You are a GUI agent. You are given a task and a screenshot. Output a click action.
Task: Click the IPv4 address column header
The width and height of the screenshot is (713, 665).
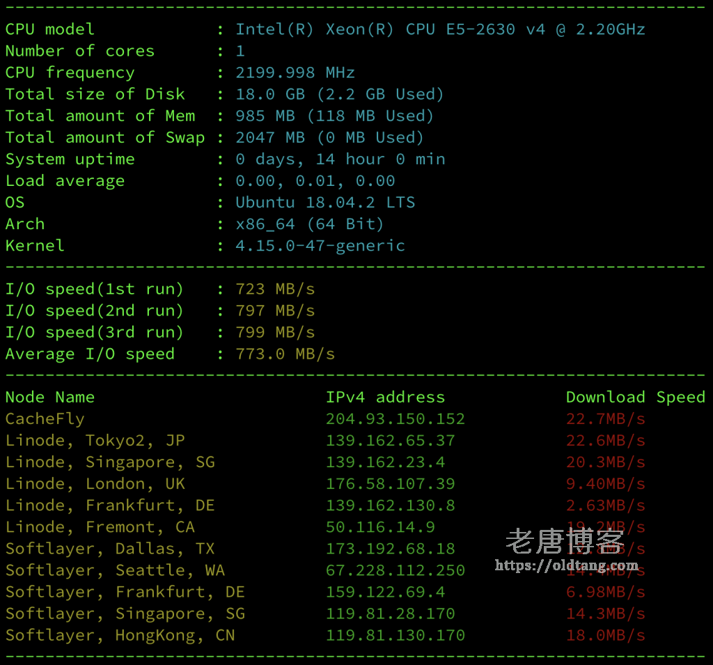tap(384, 397)
